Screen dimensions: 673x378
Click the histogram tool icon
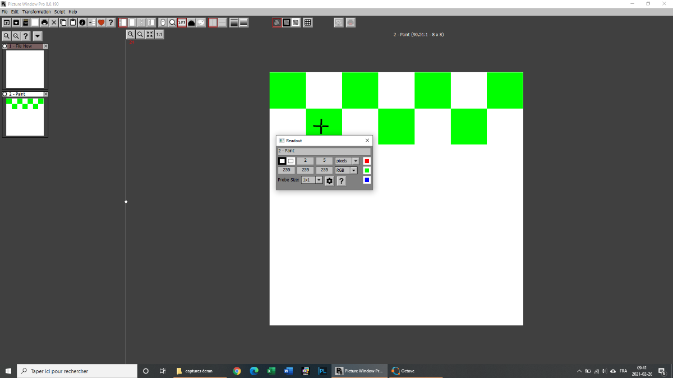point(191,22)
